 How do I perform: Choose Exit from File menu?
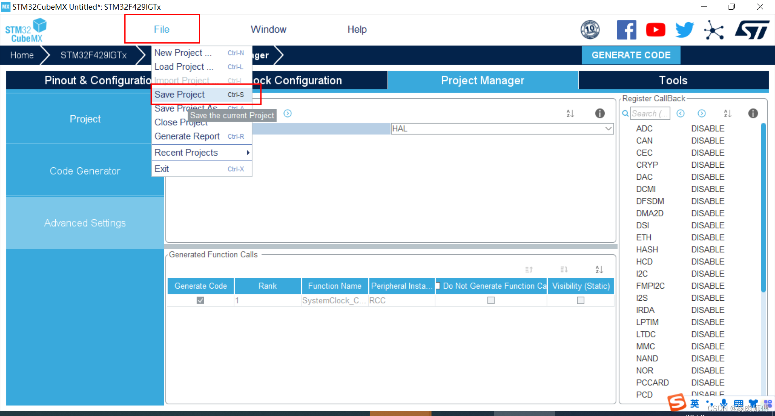[x=202, y=169]
